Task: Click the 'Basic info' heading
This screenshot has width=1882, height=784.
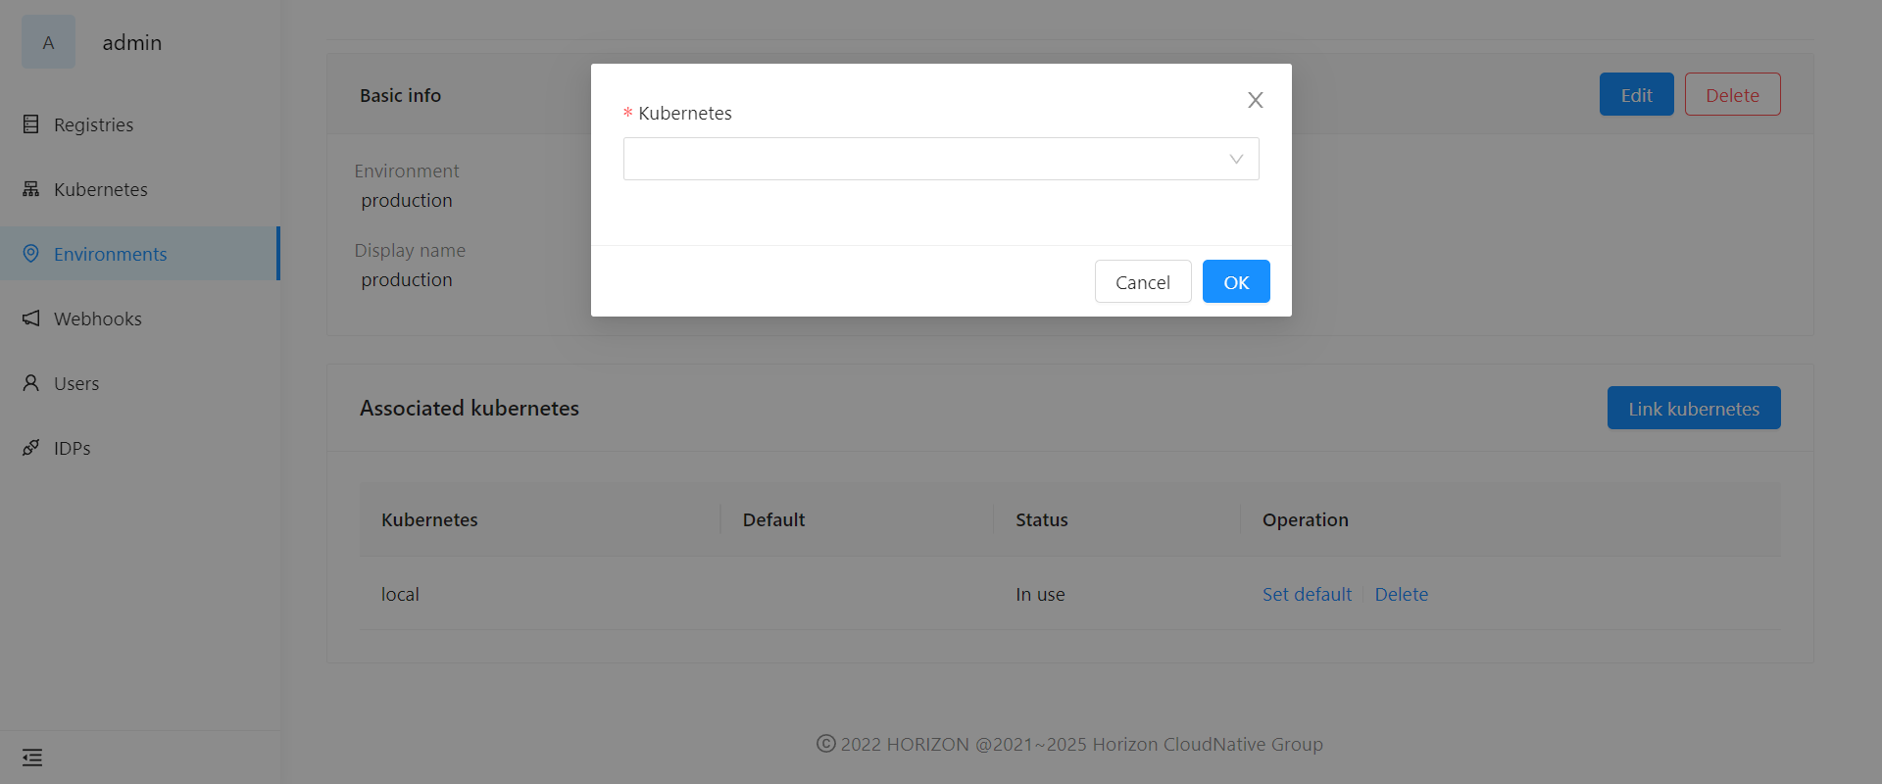Action: (x=400, y=95)
